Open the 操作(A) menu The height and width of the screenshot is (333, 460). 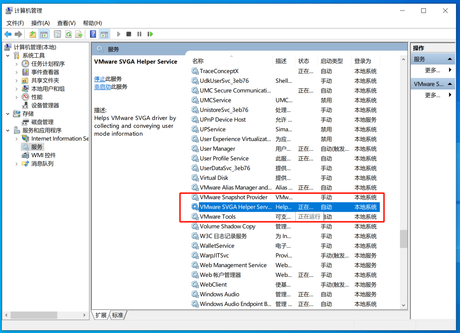coord(40,23)
